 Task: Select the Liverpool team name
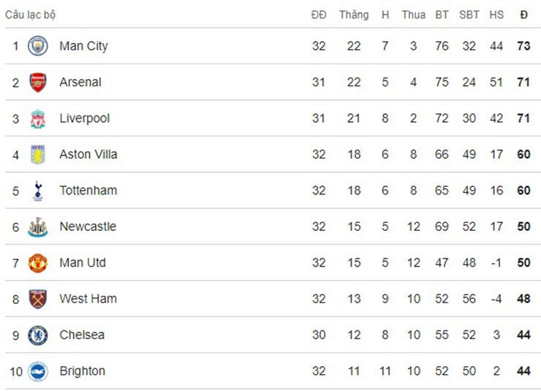point(84,118)
